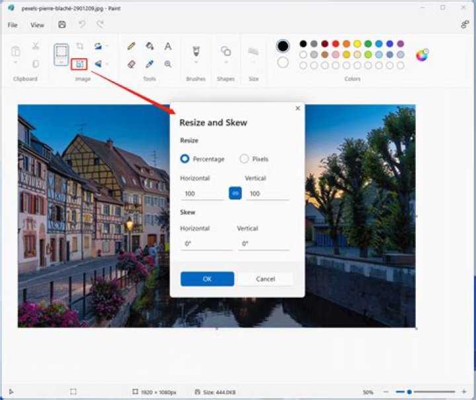476x400 pixels.
Task: Expand the Brushes dropdown arrow
Action: tap(196, 63)
